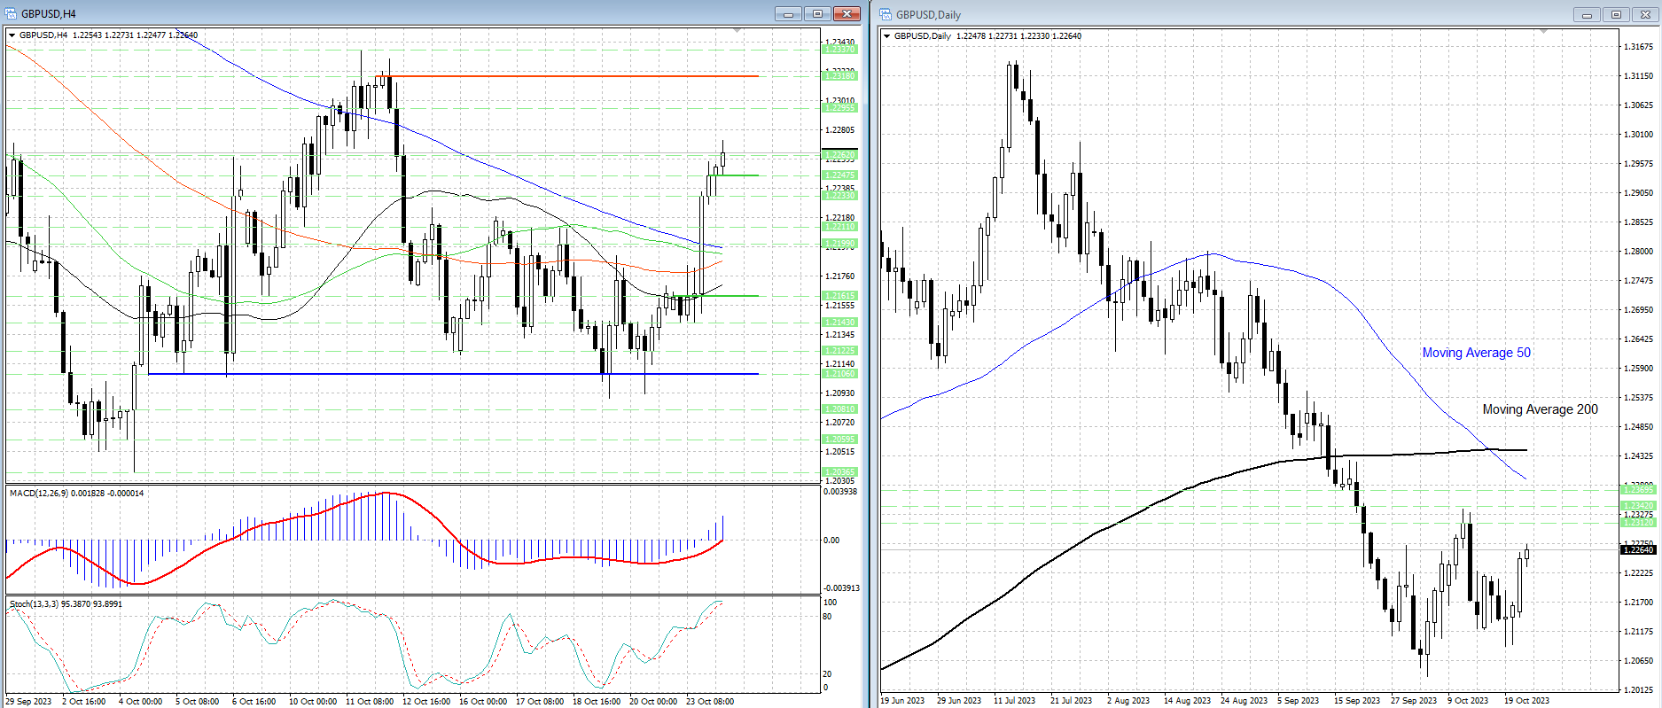Image resolution: width=1662 pixels, height=708 pixels.
Task: Close the GBPUSD,H4 chart window
Action: [847, 13]
